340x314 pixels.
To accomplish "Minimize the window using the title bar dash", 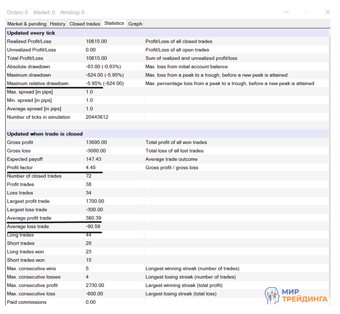I will [x=286, y=12].
